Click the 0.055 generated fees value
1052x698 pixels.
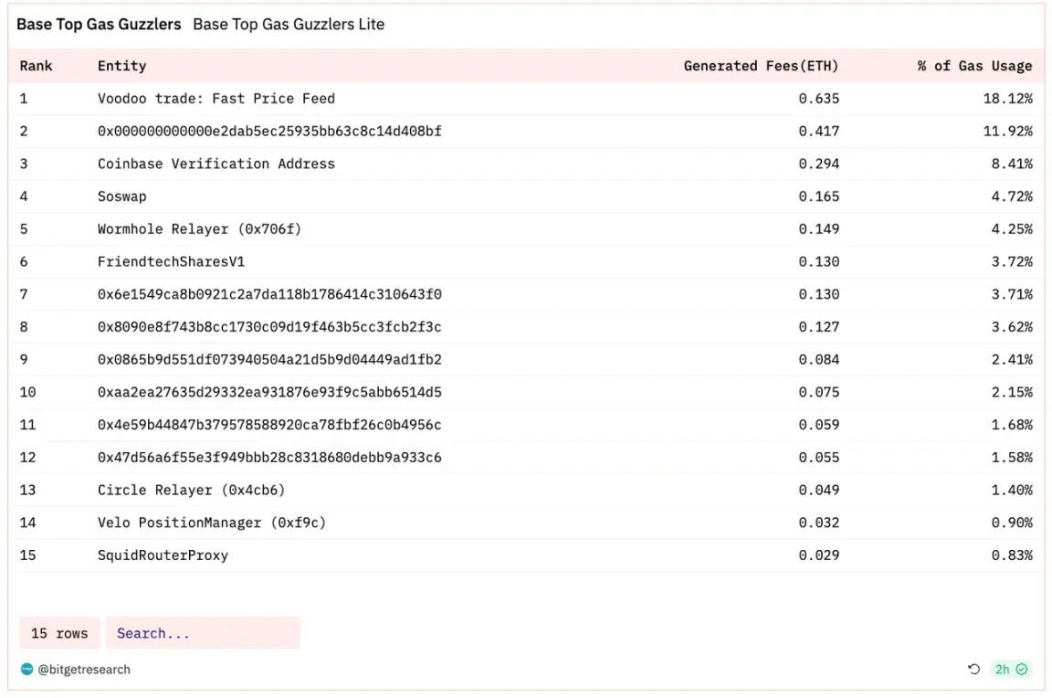click(818, 457)
